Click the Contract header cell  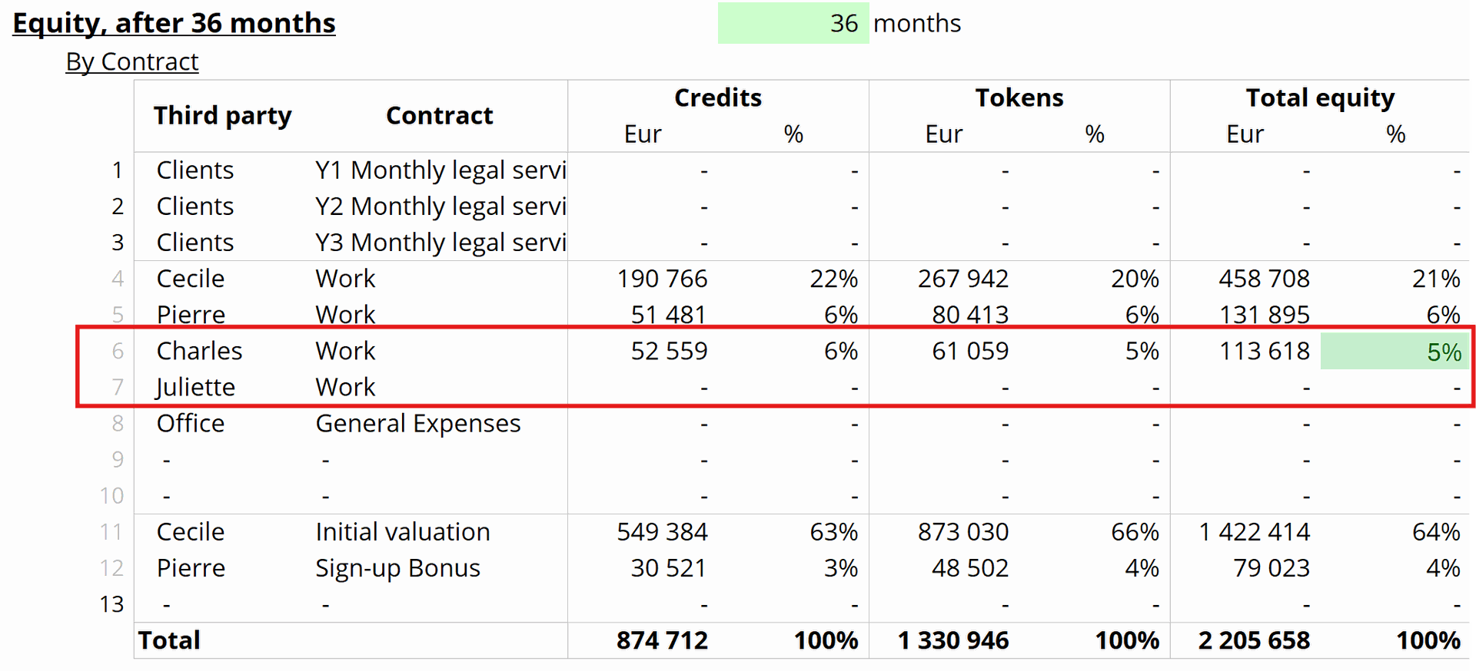coord(440,115)
